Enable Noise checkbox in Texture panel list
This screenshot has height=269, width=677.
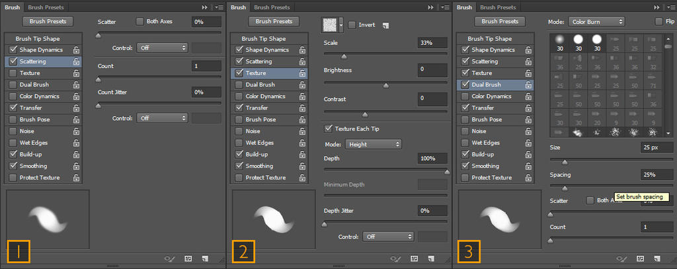pyautogui.click(x=239, y=131)
